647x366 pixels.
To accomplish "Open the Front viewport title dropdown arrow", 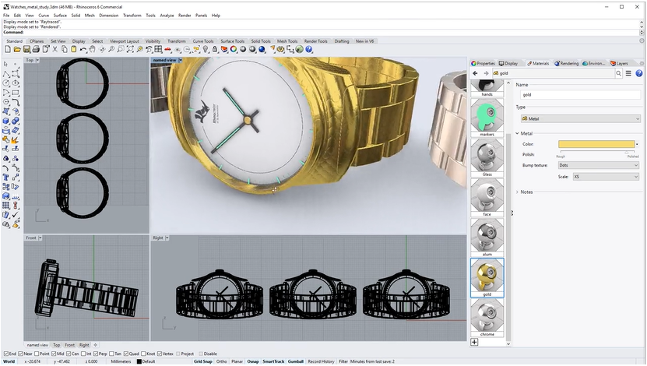I will (x=40, y=238).
